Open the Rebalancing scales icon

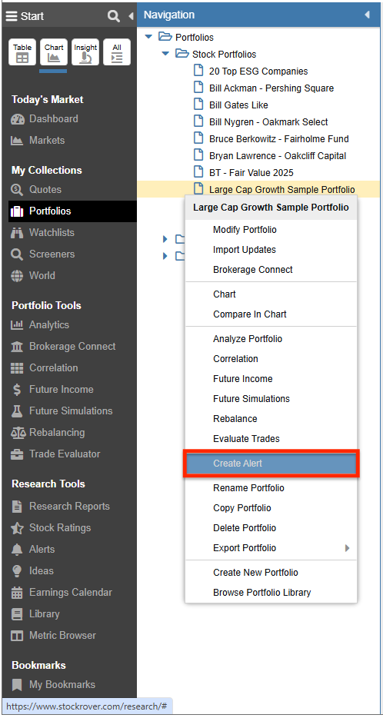(x=18, y=433)
